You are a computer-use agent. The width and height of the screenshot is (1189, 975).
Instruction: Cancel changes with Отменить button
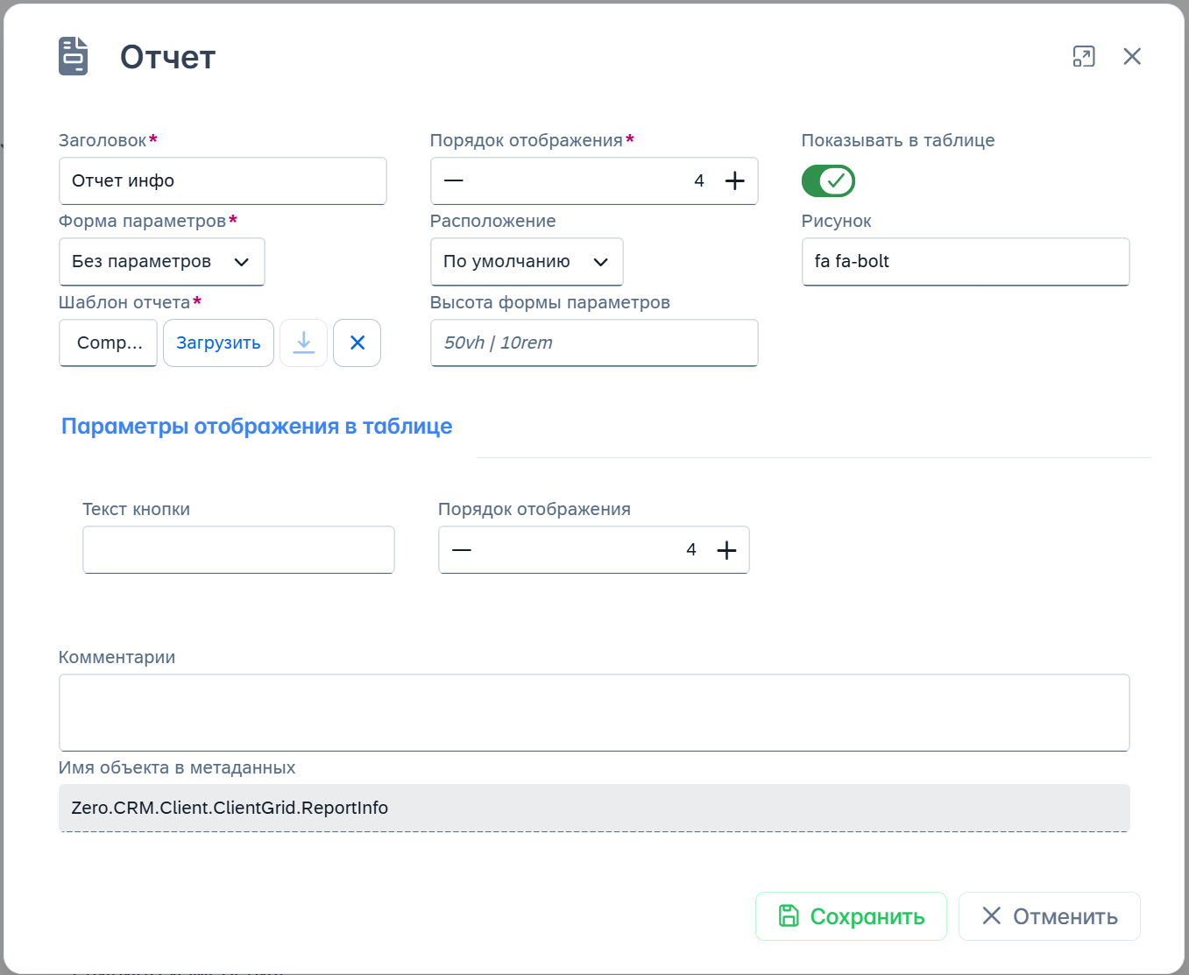coord(1049,916)
